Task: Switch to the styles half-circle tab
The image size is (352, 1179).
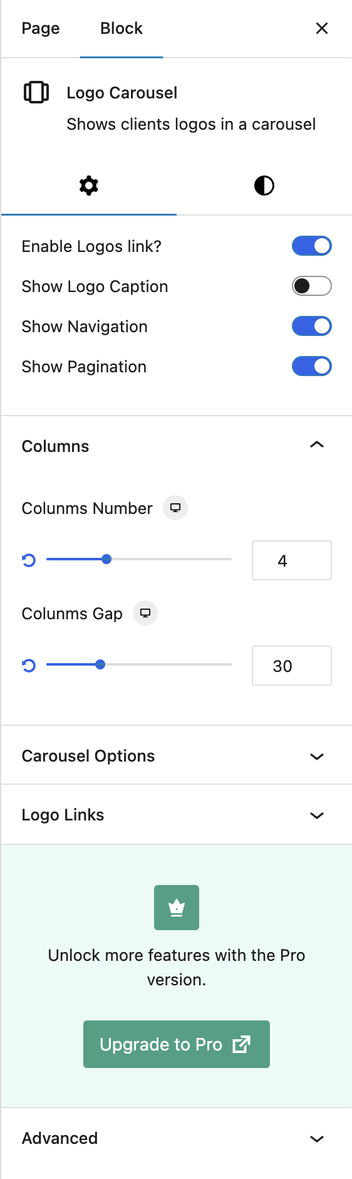Action: click(x=264, y=186)
